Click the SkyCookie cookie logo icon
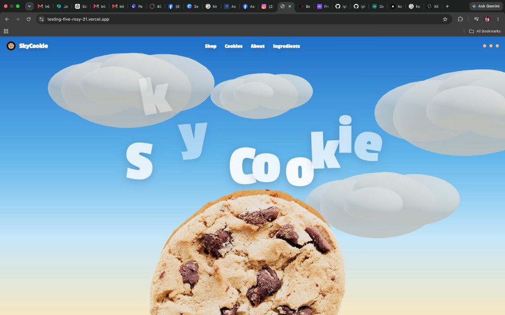The image size is (505, 315). (x=11, y=46)
